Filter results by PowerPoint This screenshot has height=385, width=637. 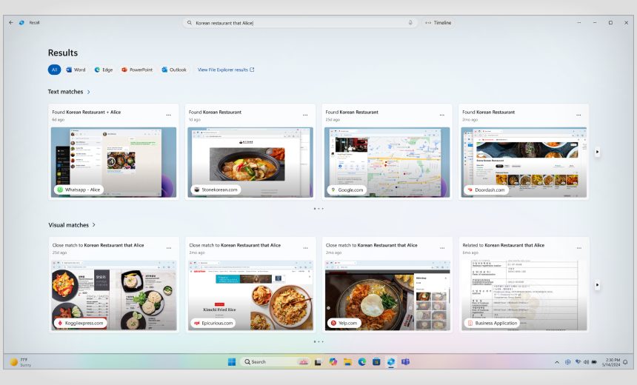click(x=137, y=70)
